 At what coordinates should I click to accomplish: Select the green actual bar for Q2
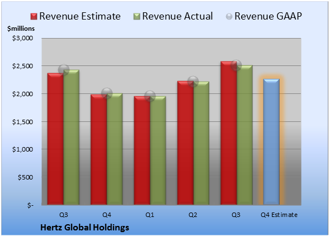[x=201, y=143]
